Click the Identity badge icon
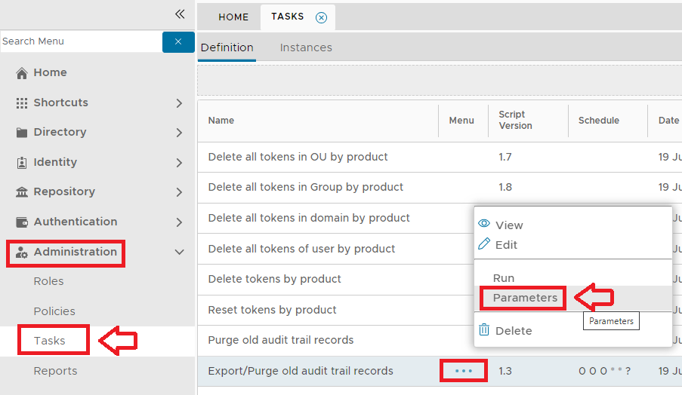682x395 pixels. 22,162
